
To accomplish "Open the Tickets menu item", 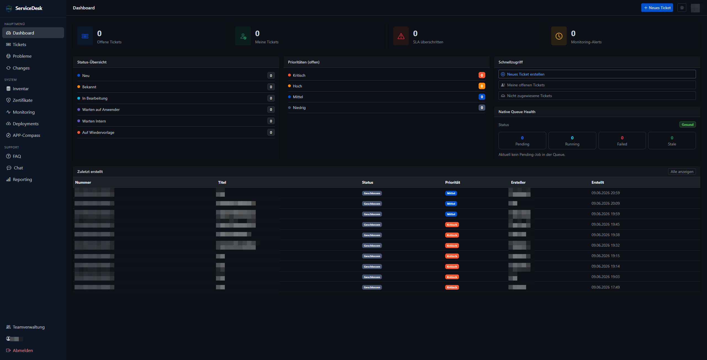I will coord(33,44).
